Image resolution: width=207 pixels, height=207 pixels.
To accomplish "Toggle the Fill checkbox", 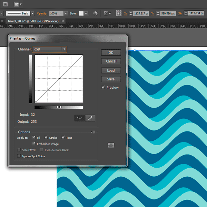I will click(x=34, y=137).
